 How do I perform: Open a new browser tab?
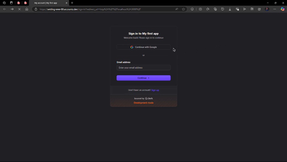pos(72,3)
